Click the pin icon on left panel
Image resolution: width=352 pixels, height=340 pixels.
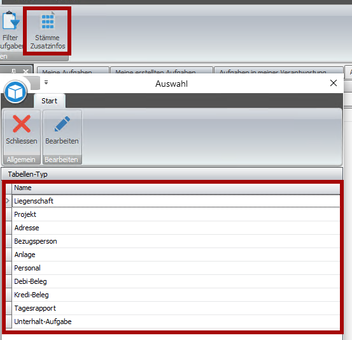(14, 71)
